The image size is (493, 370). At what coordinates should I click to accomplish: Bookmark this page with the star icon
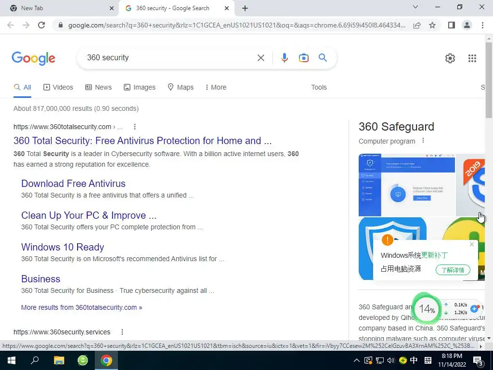coord(432,25)
